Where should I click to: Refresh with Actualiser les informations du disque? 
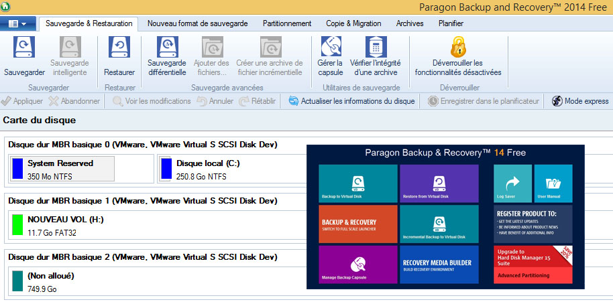(x=351, y=101)
